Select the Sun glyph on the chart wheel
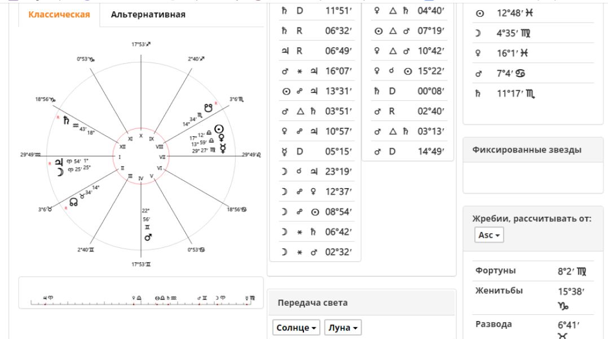 click(218, 129)
